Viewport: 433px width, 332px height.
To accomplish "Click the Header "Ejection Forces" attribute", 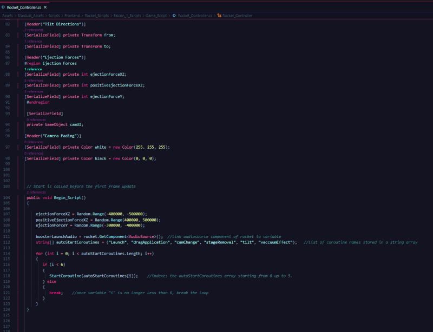I will tap(55, 57).
